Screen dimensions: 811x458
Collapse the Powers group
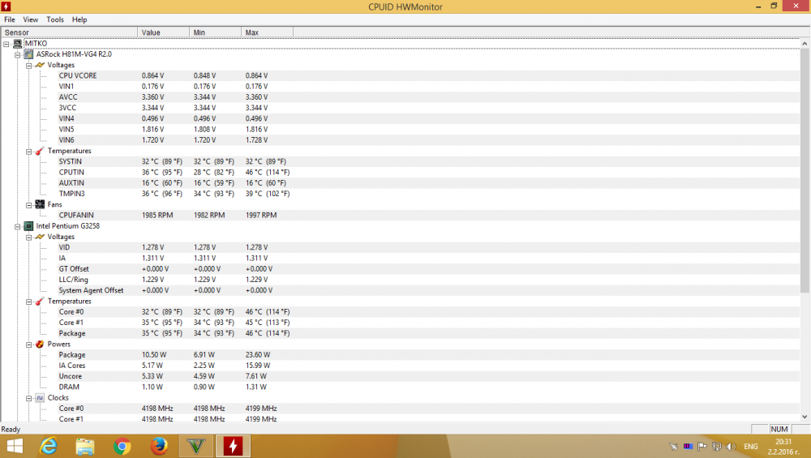coord(29,345)
